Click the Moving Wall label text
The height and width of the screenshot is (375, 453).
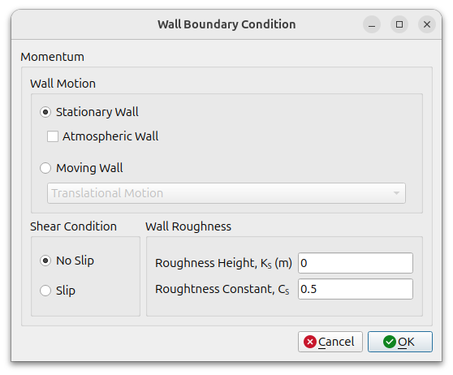89,168
